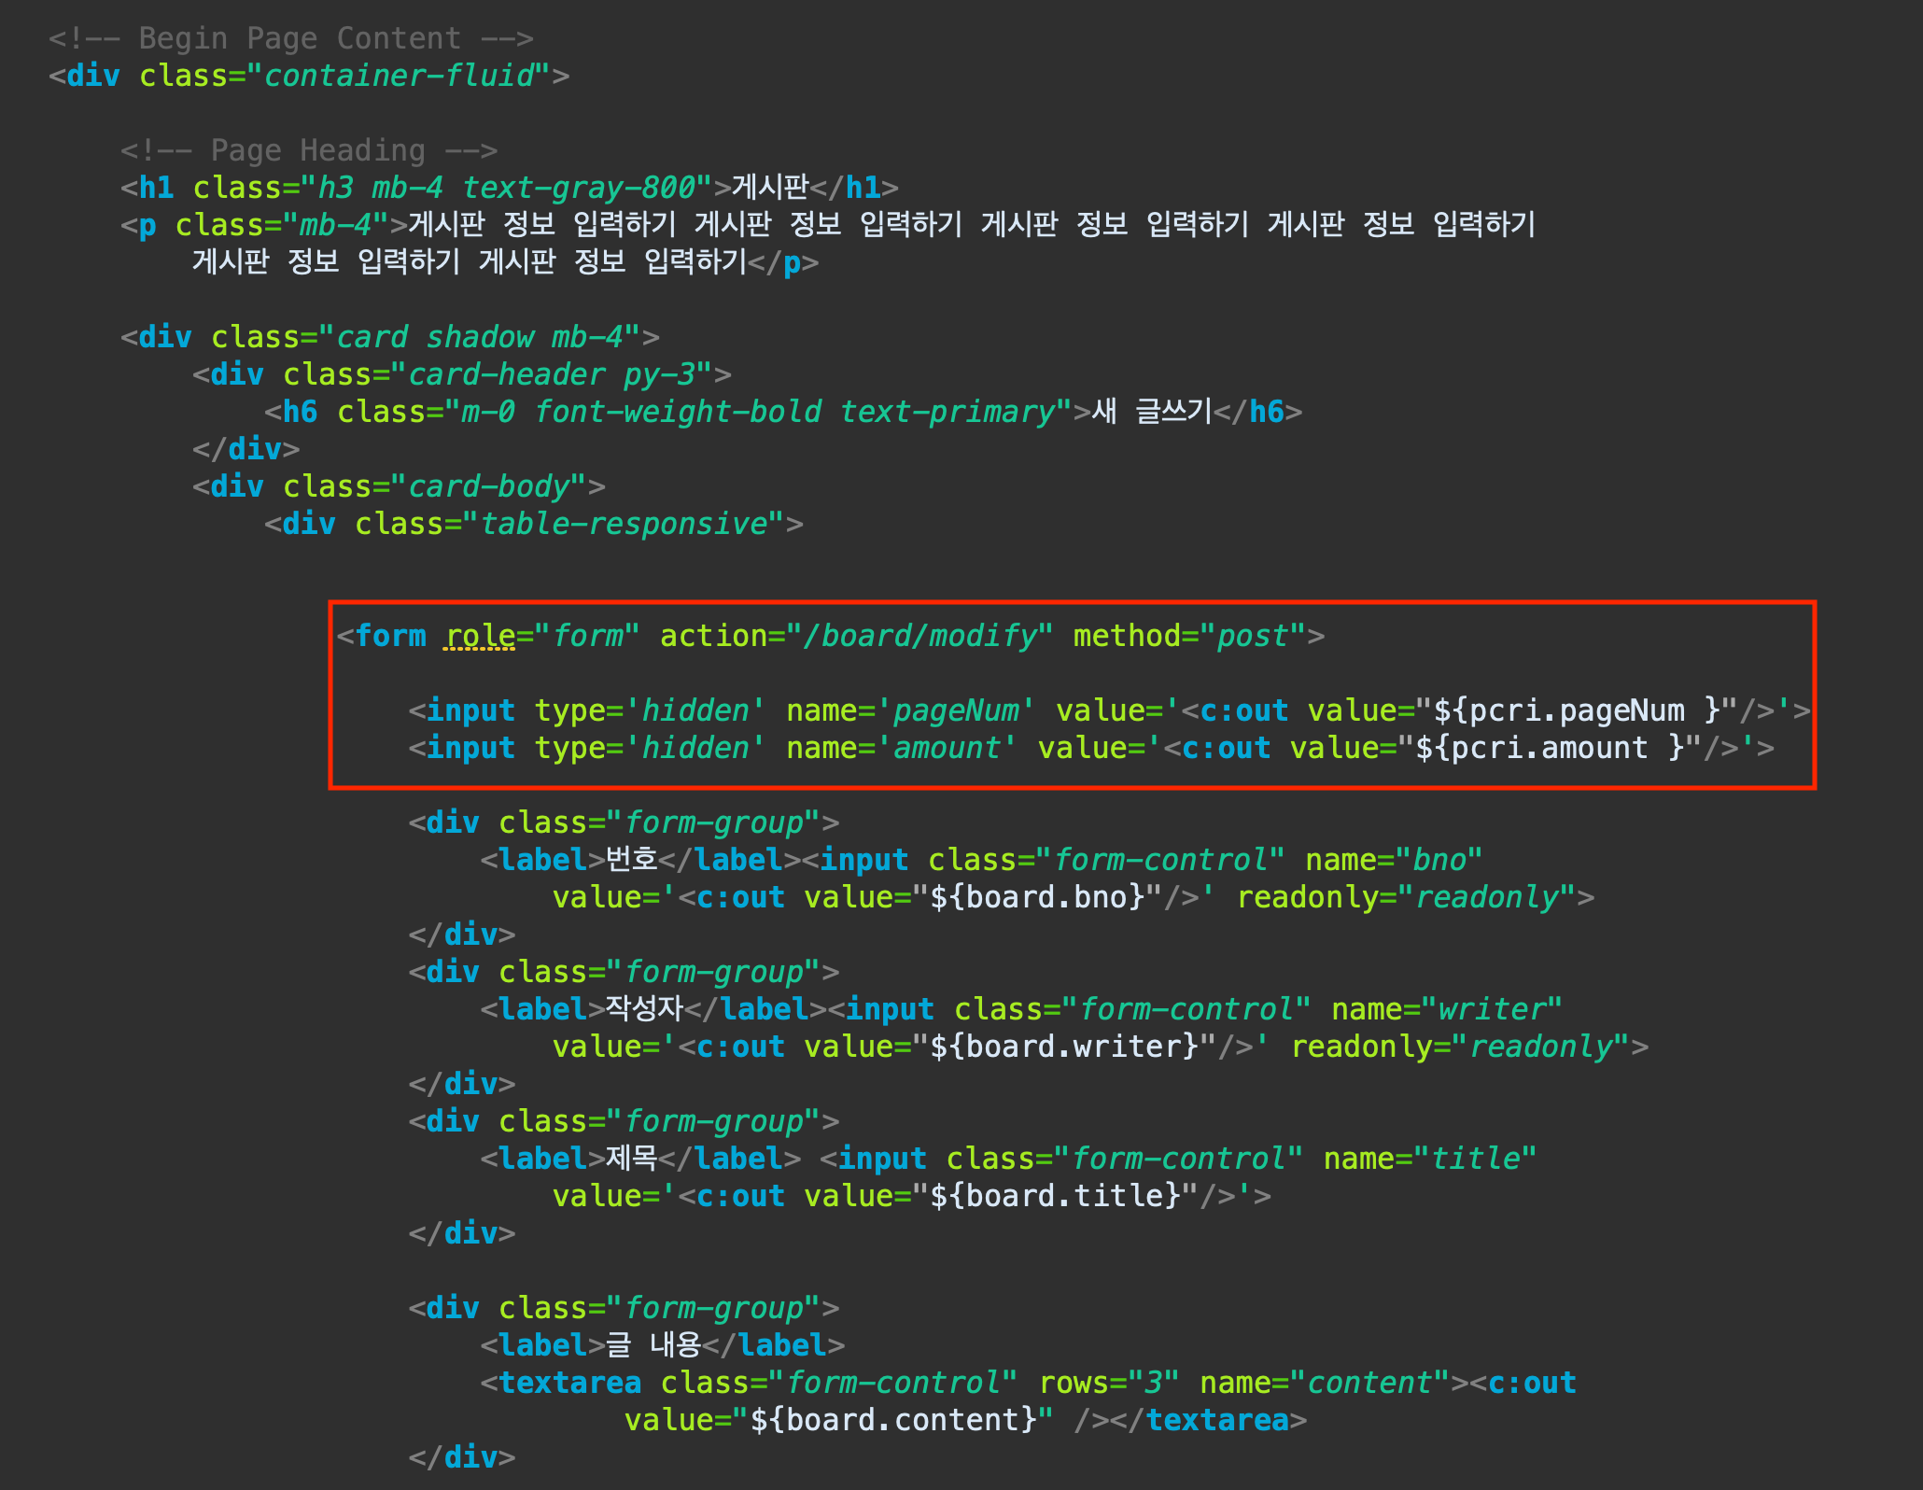Click the 'container-fluid' class value
This screenshot has width=1923, height=1490.
400,76
